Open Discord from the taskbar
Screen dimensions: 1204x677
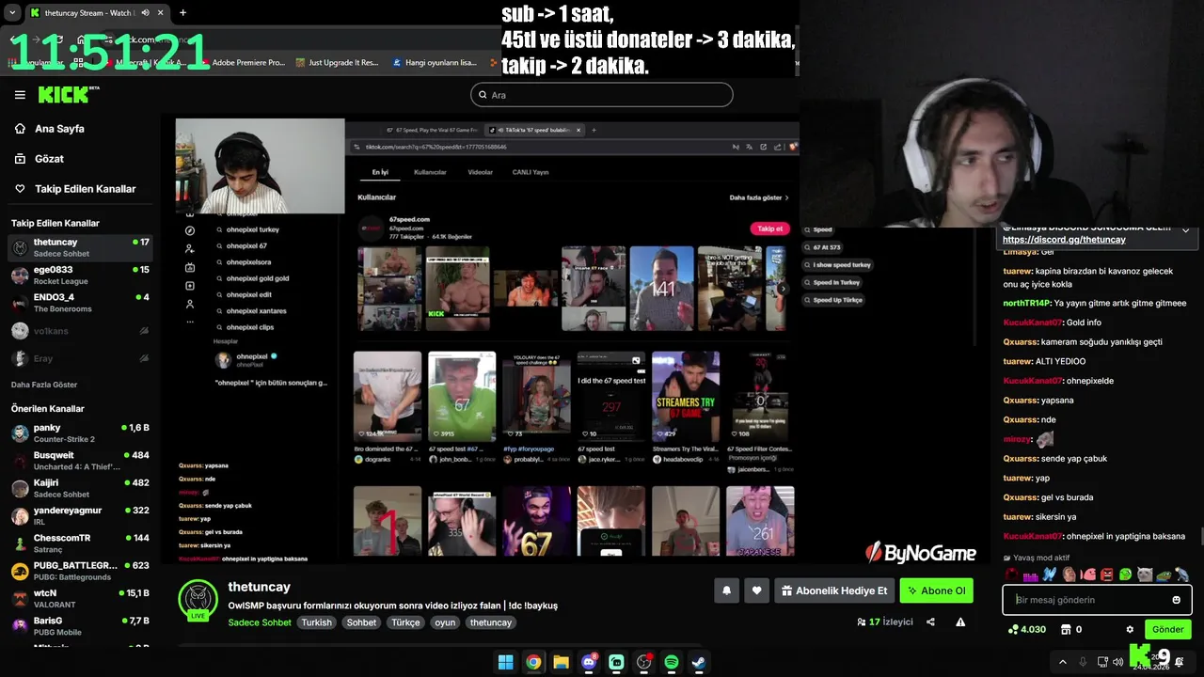point(589,662)
